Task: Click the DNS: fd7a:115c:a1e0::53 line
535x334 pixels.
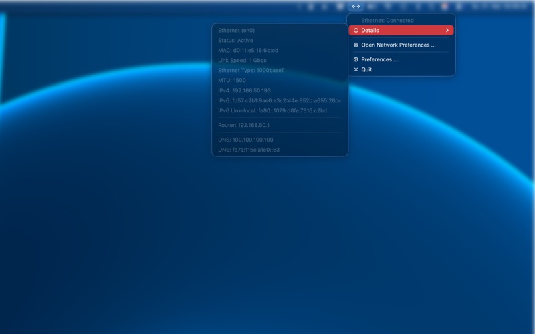Action: [248, 150]
